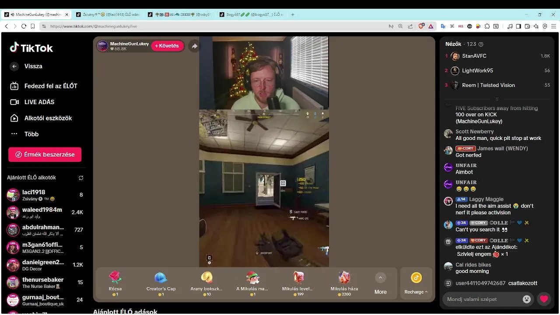The width and height of the screenshot is (560, 315).
Task: Click Érmék beszerzése button
Action: point(45,154)
